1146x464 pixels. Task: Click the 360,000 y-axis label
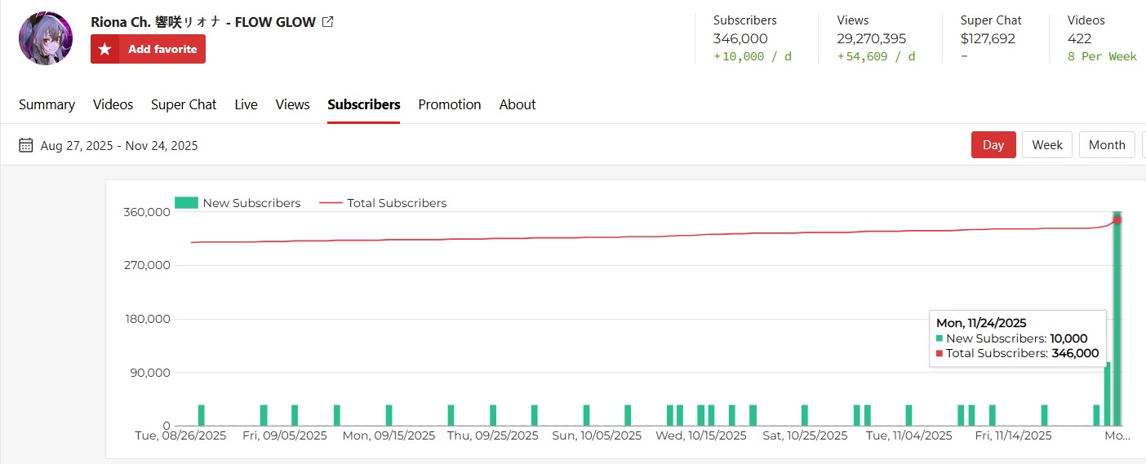[x=145, y=212]
